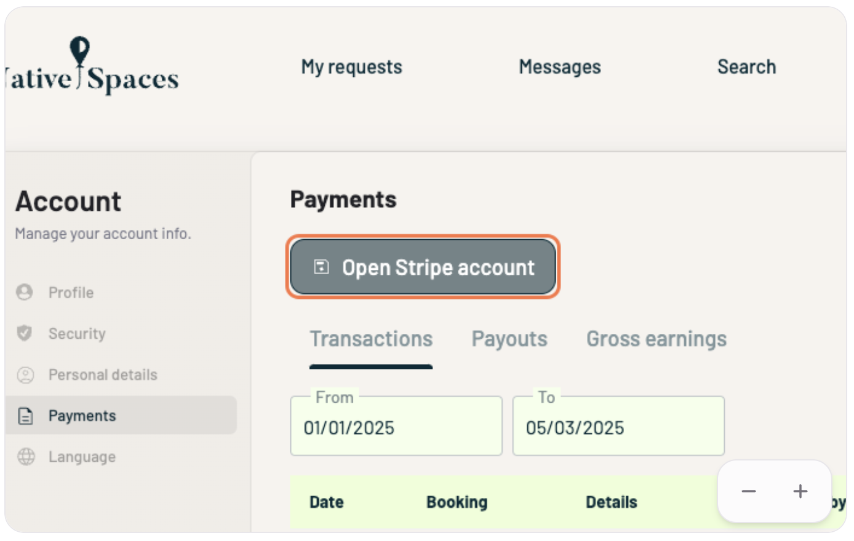Click the Payments document icon

click(x=25, y=416)
